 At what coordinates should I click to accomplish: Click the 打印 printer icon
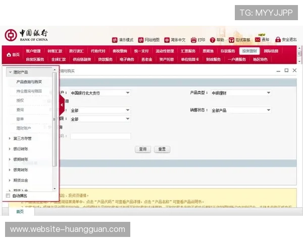tap(193, 40)
